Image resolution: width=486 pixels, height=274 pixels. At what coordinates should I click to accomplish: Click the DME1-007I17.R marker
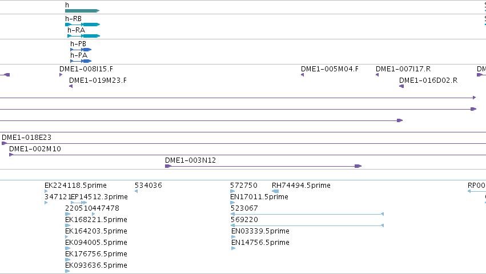(377, 75)
